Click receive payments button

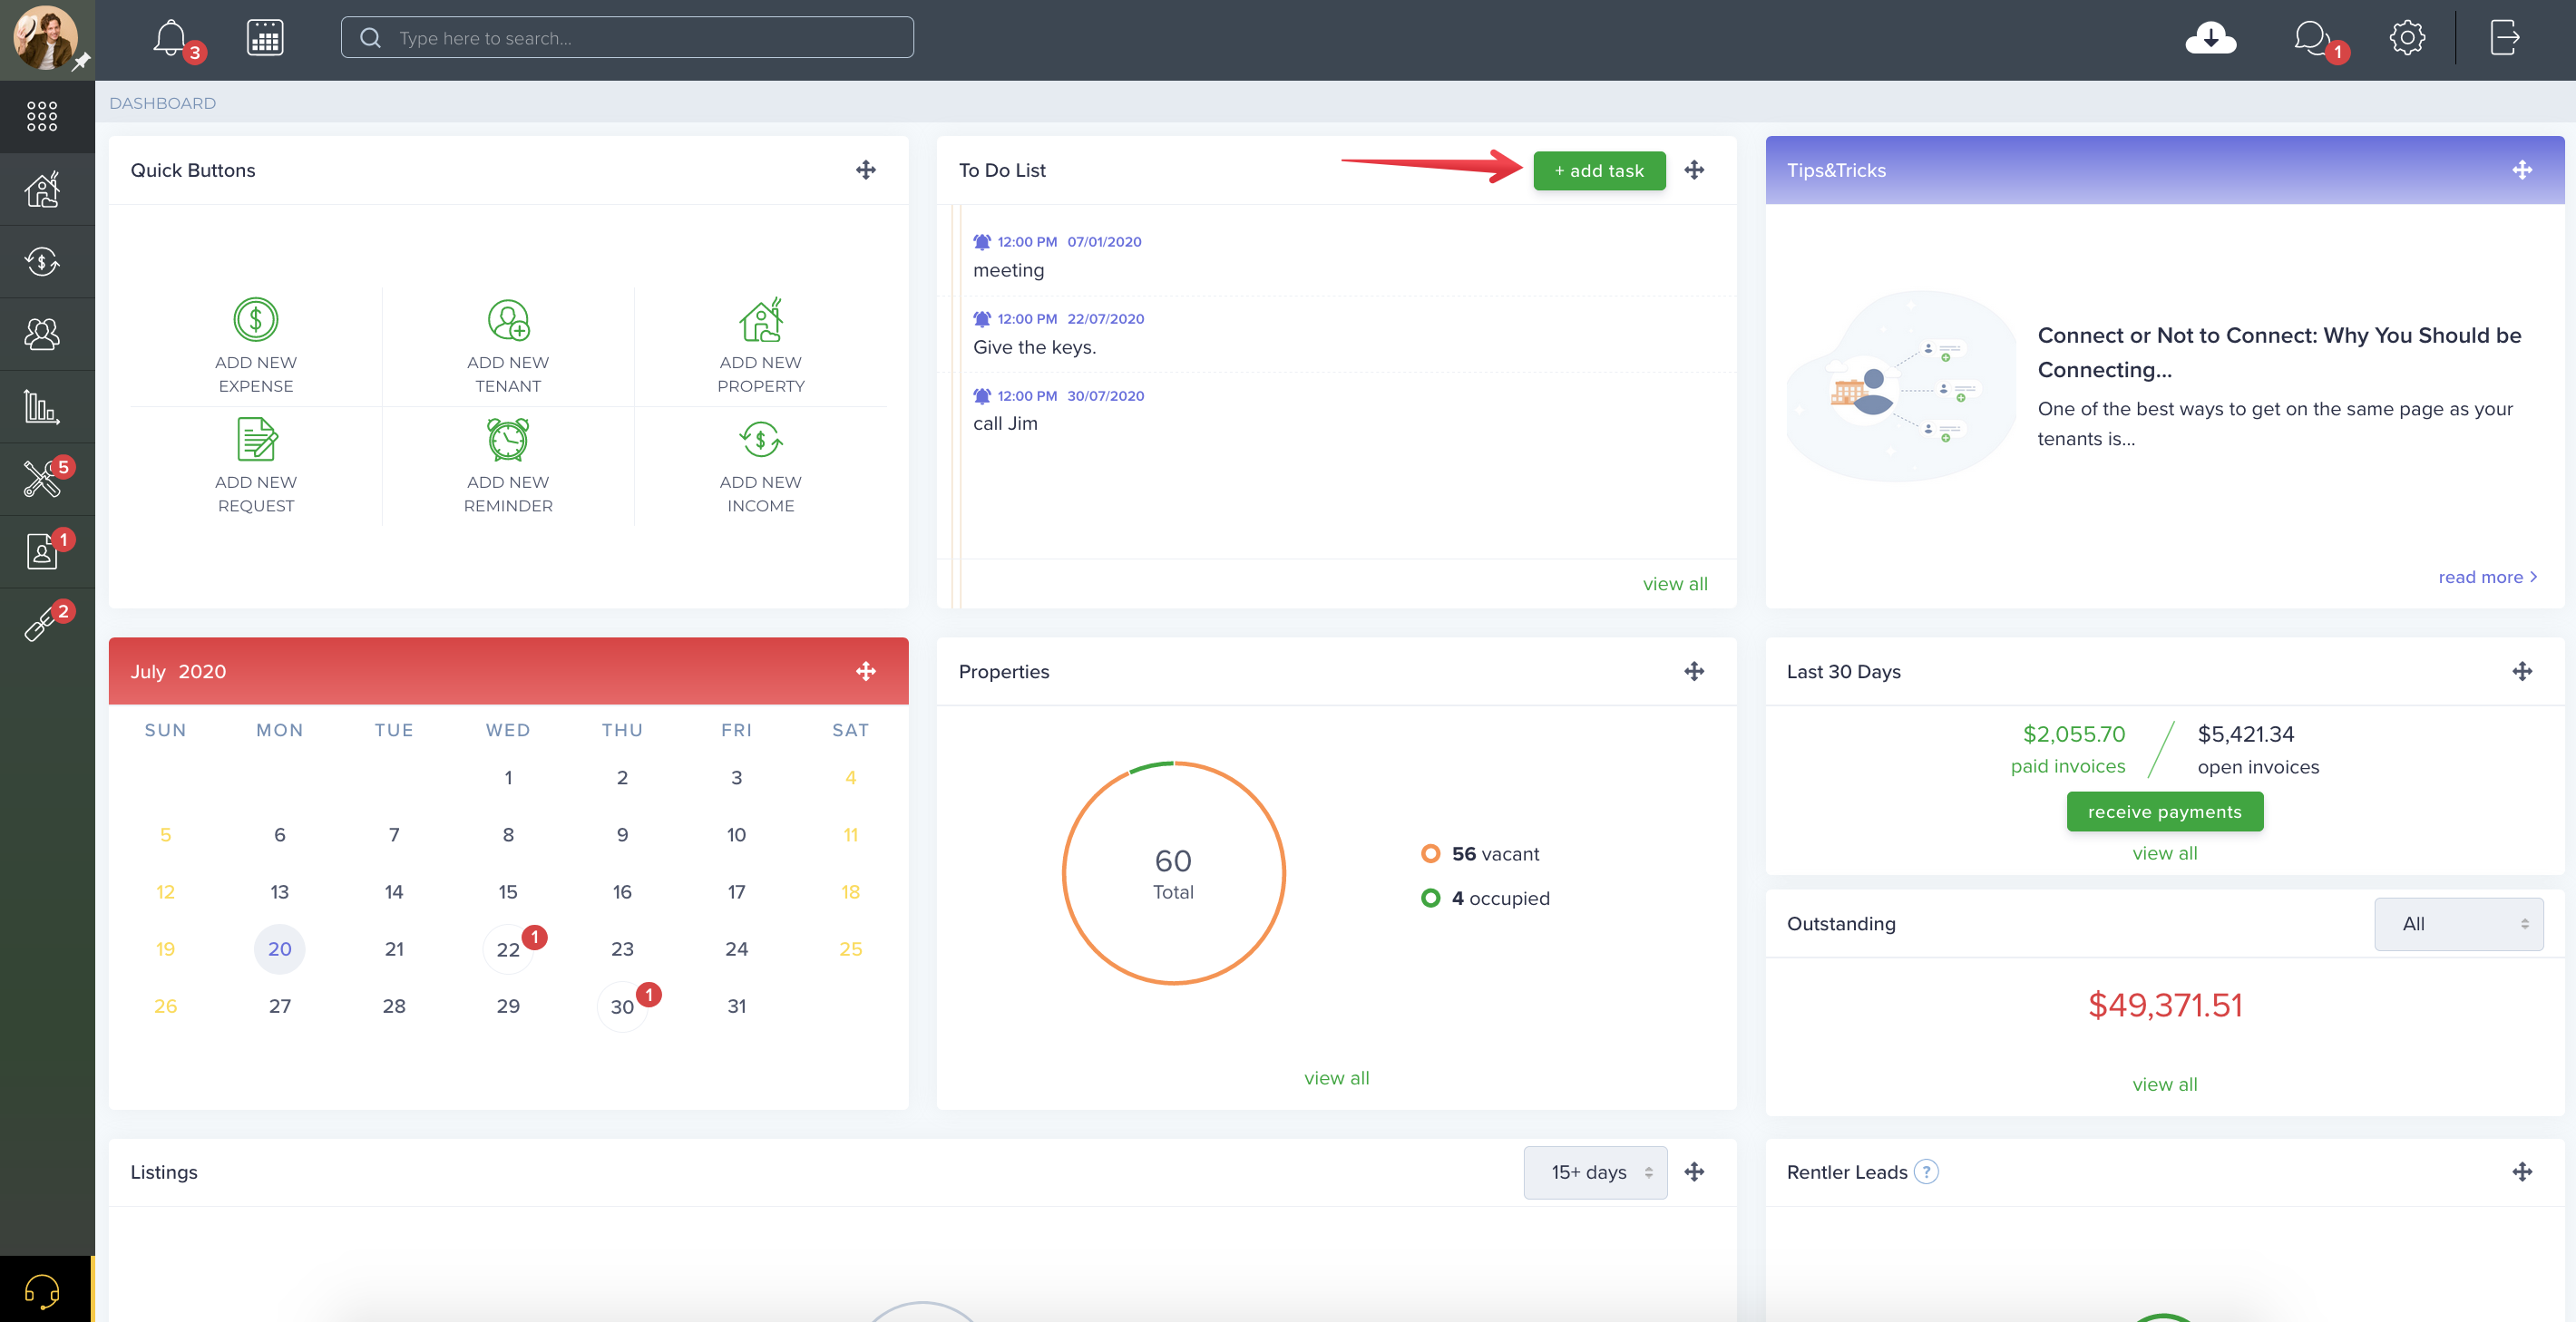[x=2165, y=812]
